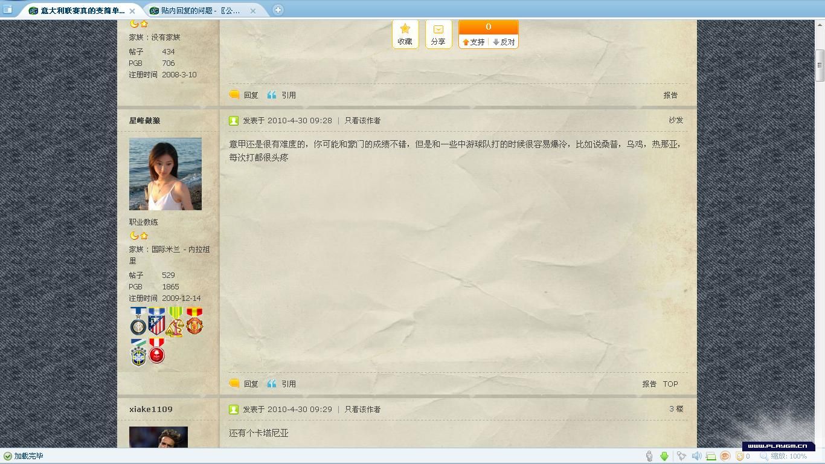
Task: Click 只看该作者 on the 09:28 post
Action: pyautogui.click(x=362, y=120)
